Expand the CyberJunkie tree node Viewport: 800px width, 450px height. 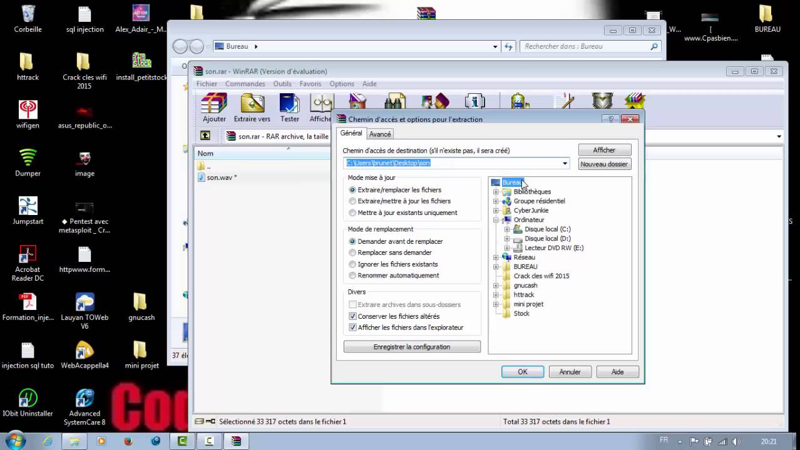click(496, 211)
